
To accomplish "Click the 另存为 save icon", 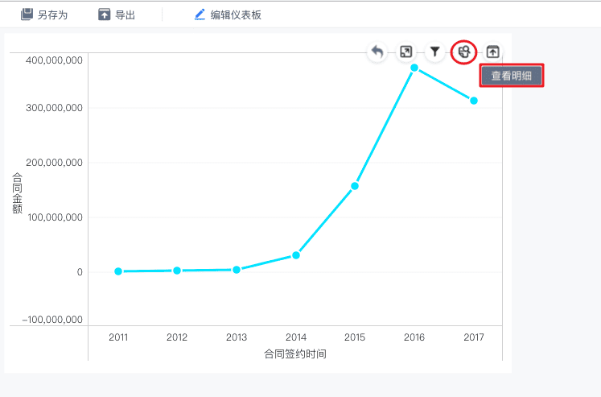I will click(x=27, y=14).
